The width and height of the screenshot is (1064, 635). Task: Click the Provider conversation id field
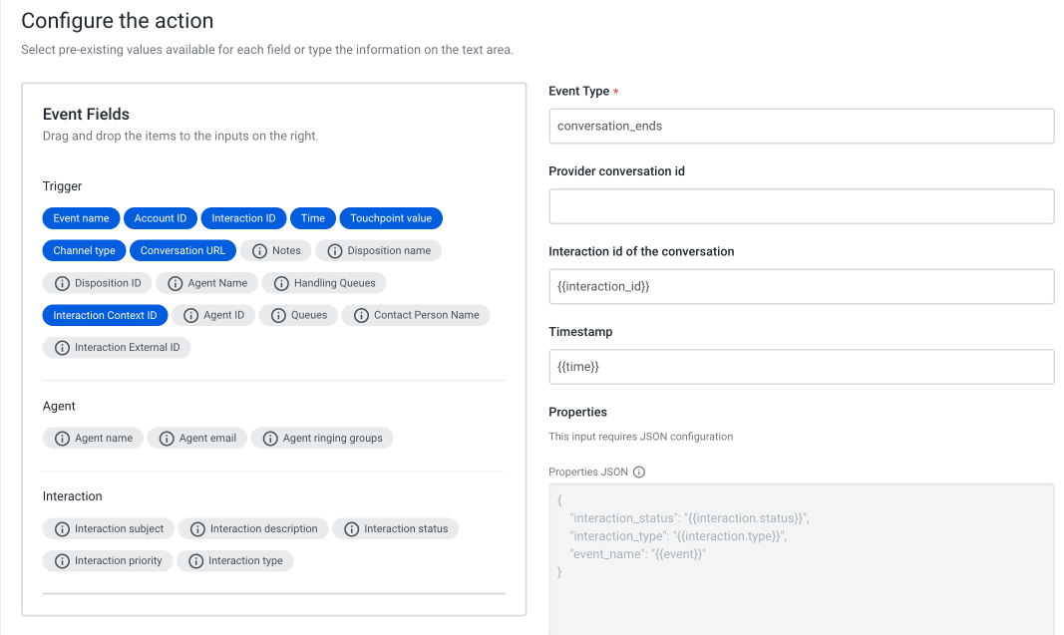pyautogui.click(x=801, y=206)
